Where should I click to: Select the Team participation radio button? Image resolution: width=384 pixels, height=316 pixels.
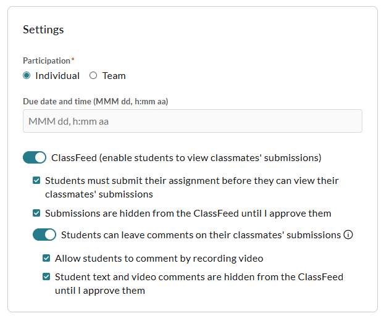point(93,75)
